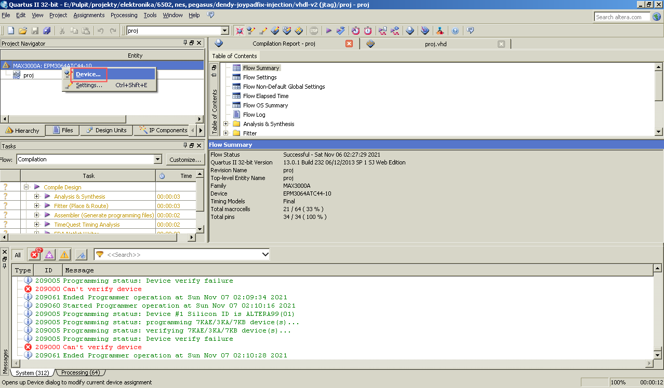Viewport: 664px width, 388px height.
Task: Expand the TimeQuest Timing Analysis task
Action: [x=36, y=225]
